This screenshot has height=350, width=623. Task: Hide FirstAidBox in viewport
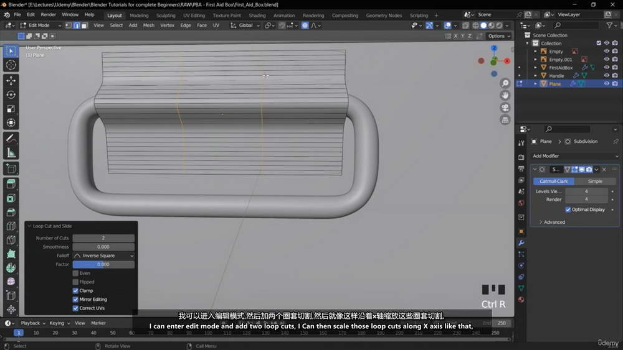606,67
